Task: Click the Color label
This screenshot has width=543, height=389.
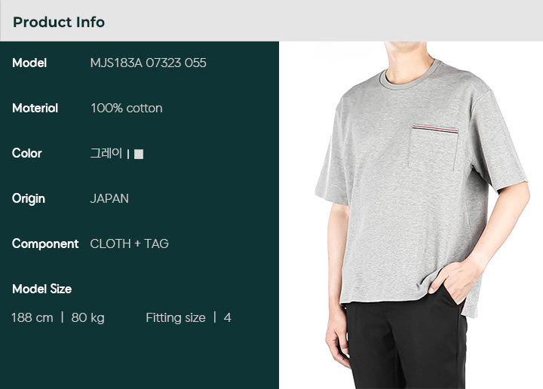Action: pos(26,153)
